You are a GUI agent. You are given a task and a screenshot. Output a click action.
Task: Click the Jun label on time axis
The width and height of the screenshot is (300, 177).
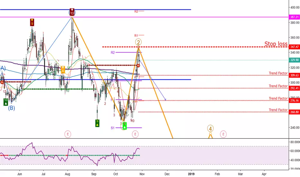point(20,174)
